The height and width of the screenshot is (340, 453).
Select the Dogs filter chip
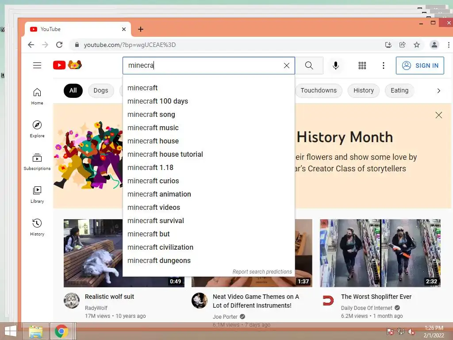click(101, 90)
